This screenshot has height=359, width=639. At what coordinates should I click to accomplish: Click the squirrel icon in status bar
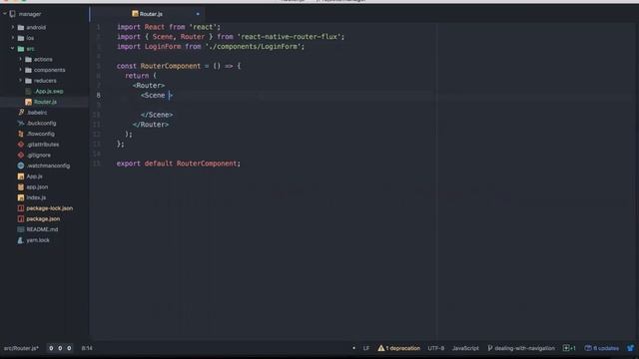631,348
